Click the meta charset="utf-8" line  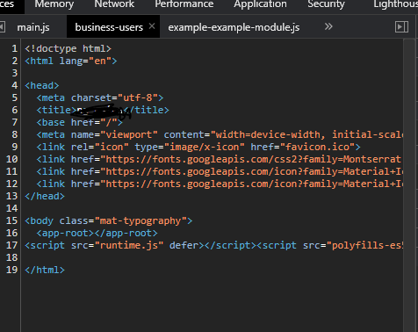[x=100, y=97]
